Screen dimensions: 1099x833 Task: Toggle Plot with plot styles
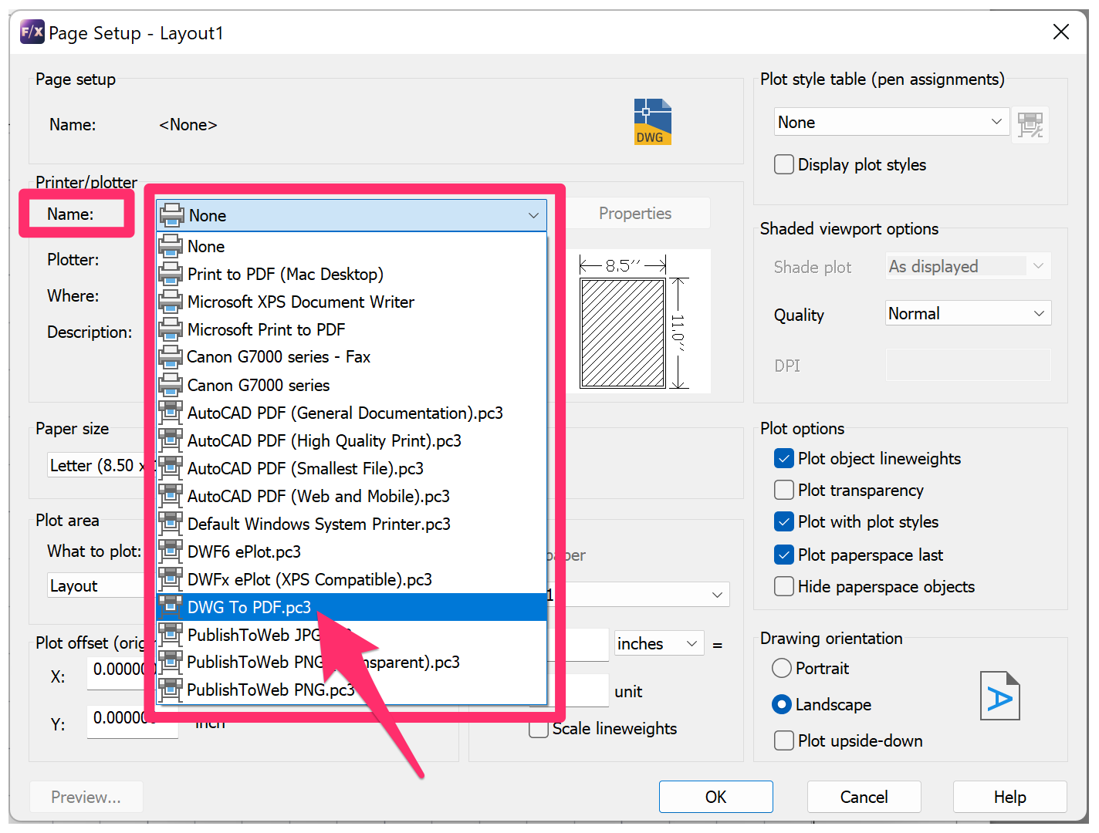point(784,522)
